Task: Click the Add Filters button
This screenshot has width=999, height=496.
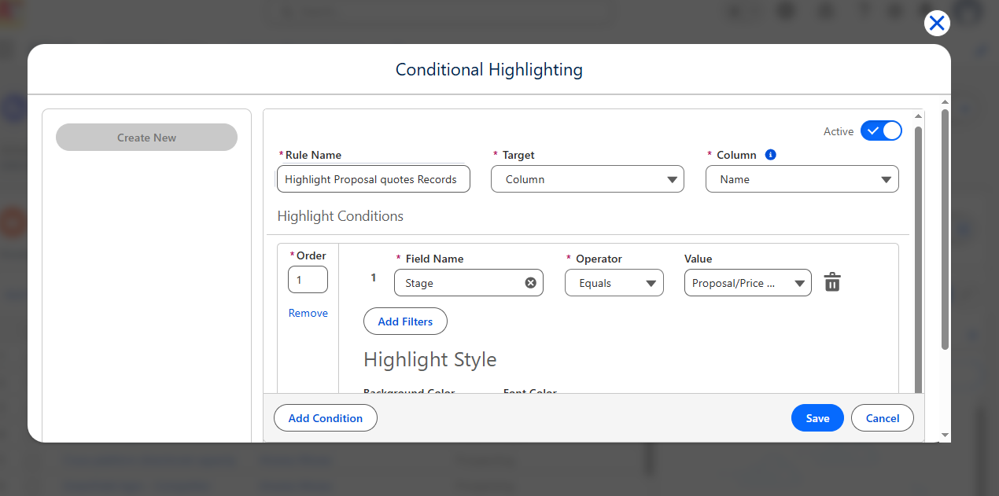Action: click(x=405, y=321)
